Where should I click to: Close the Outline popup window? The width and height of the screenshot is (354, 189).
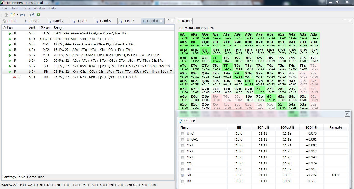point(347,114)
